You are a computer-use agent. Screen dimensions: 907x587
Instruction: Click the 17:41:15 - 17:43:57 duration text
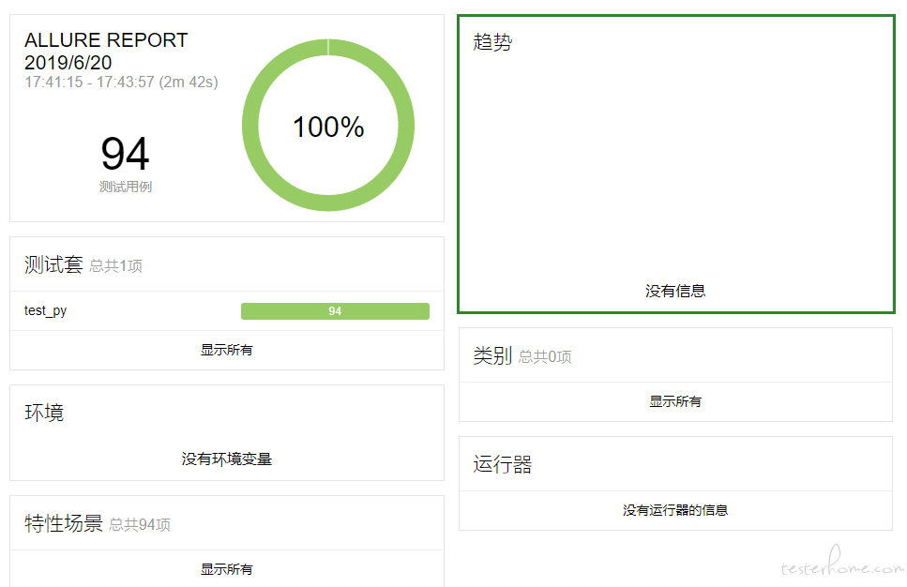(122, 83)
